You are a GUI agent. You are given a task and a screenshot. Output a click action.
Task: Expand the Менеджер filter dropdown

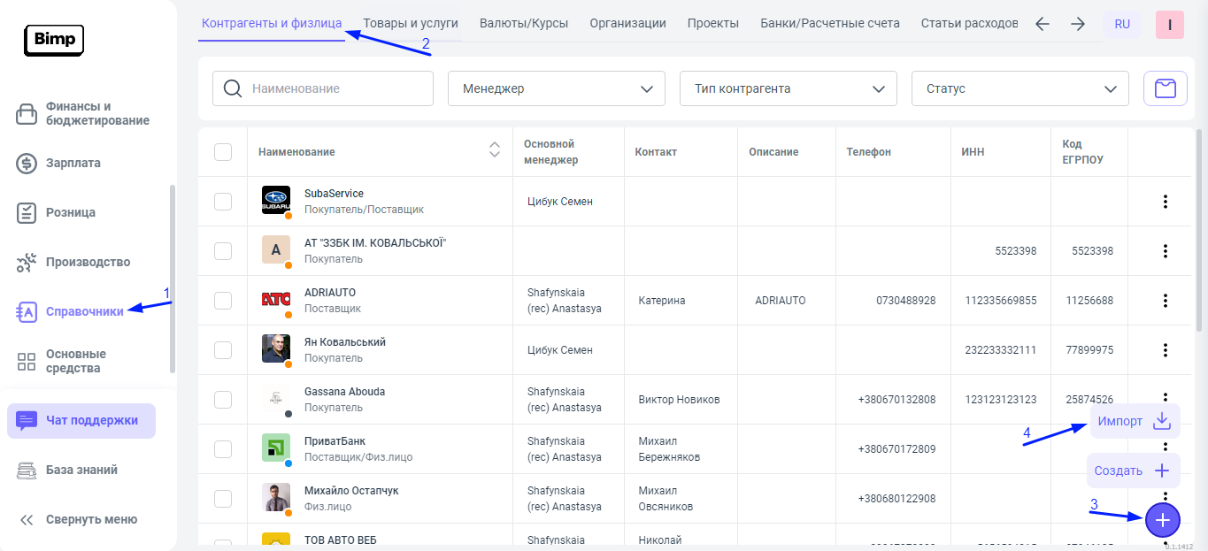[557, 88]
